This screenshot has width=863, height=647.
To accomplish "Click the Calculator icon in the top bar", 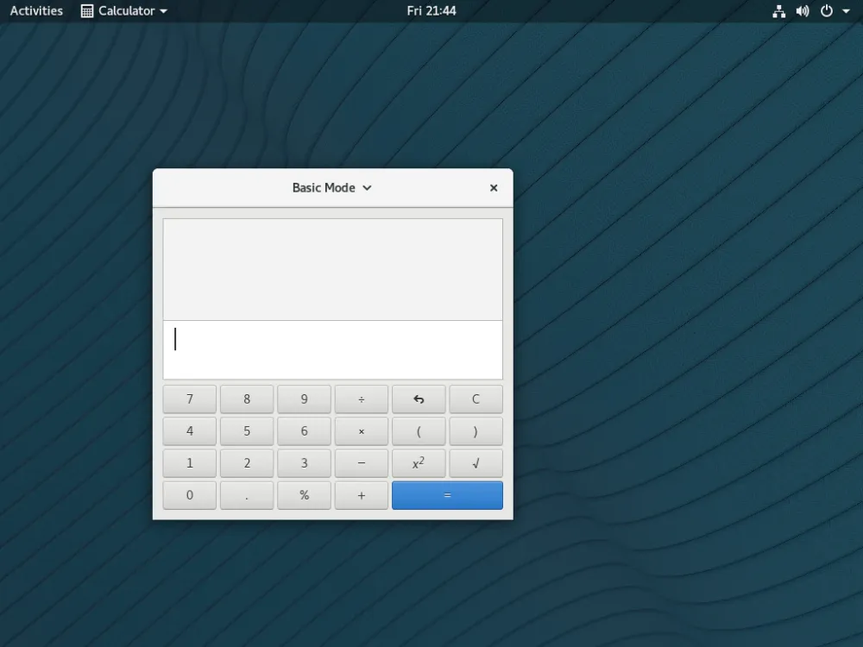I will (x=85, y=11).
